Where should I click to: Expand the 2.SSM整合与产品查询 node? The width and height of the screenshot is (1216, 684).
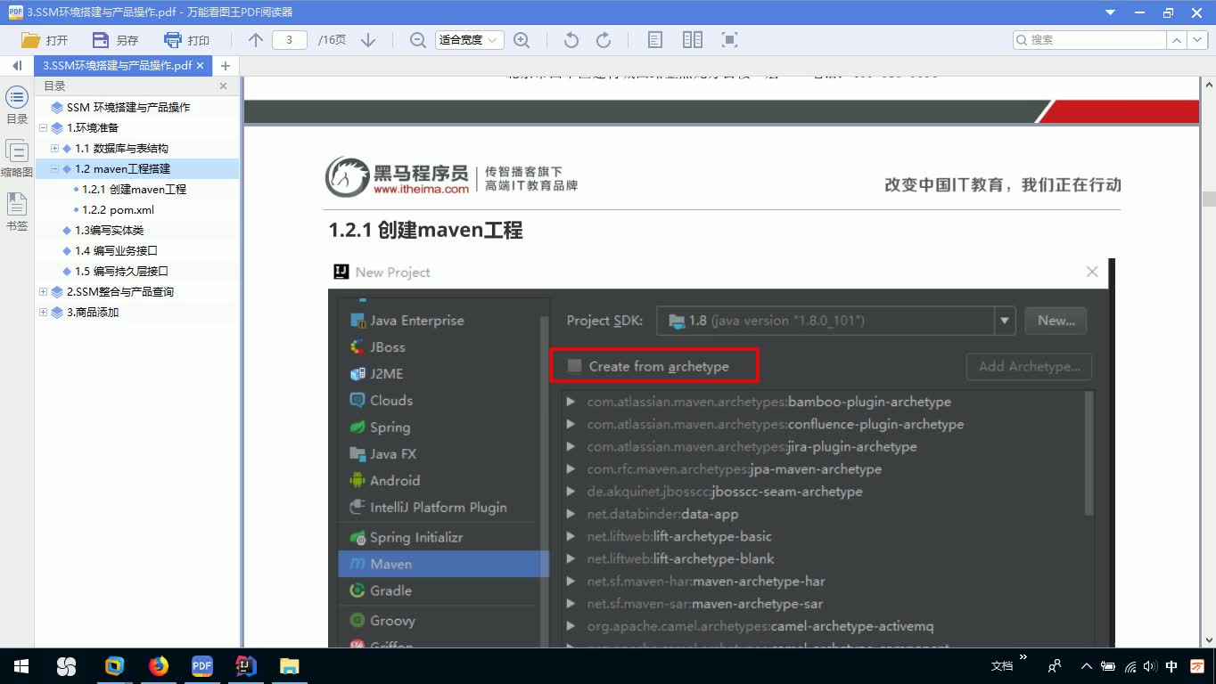(x=43, y=291)
